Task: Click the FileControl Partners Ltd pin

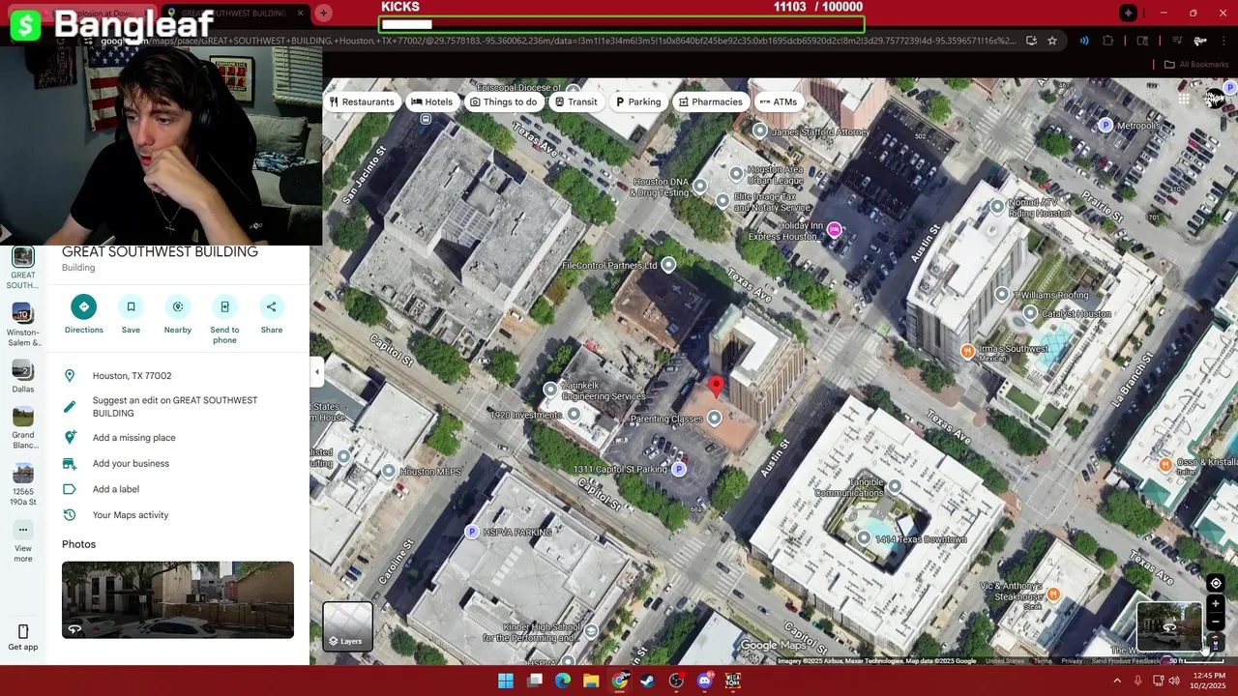Action: pos(668,265)
